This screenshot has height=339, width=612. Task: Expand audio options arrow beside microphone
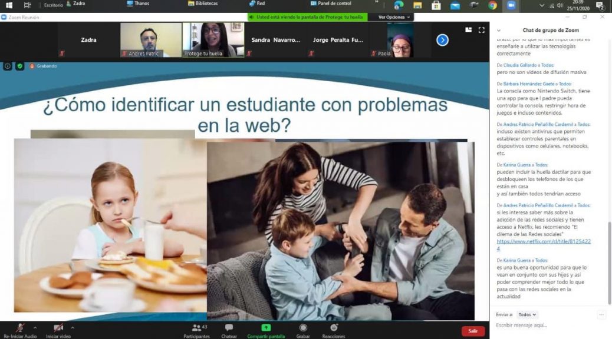tap(35, 328)
